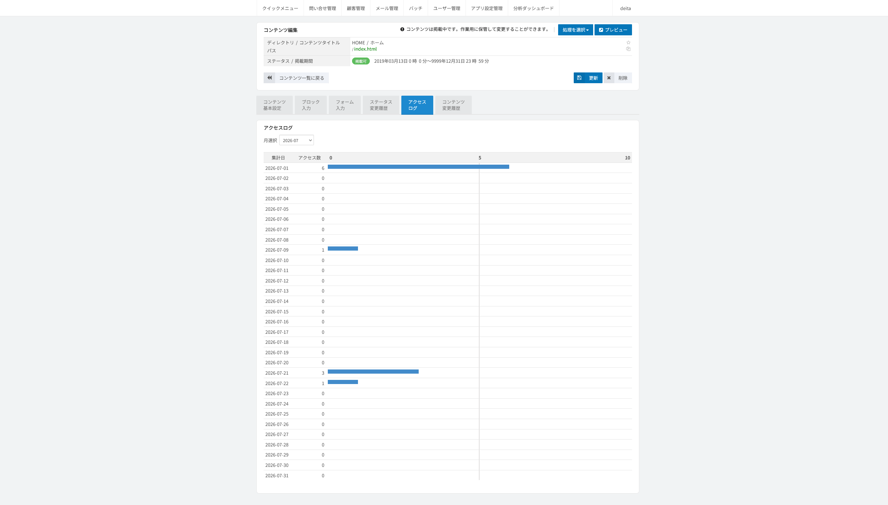Open the アプリ設定管理 menu
Screen dimensions: 888x505
tap(487, 8)
